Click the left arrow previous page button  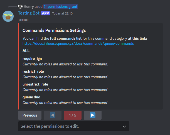53,115
